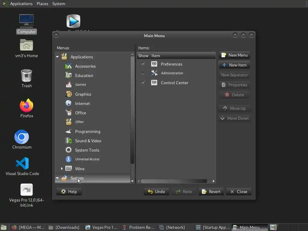This screenshot has height=231, width=308.
Task: Collapse the System tree node
Action: tap(57, 178)
